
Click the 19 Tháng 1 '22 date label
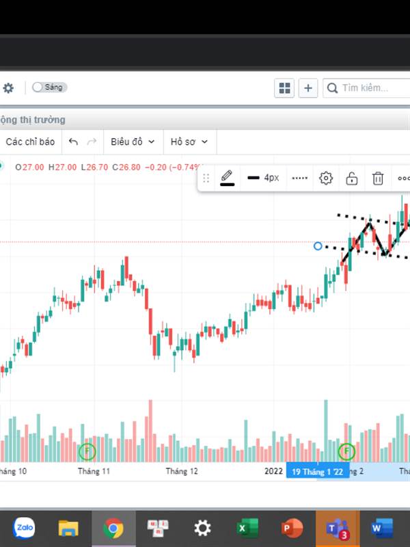tap(318, 472)
